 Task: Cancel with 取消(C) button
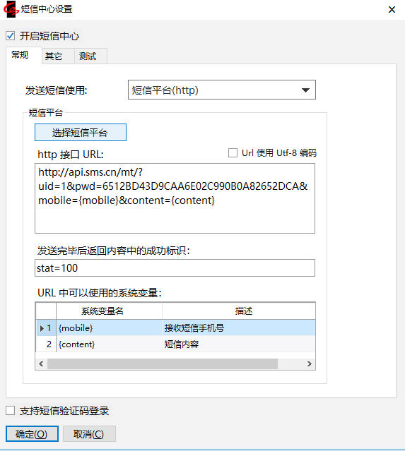[89, 434]
